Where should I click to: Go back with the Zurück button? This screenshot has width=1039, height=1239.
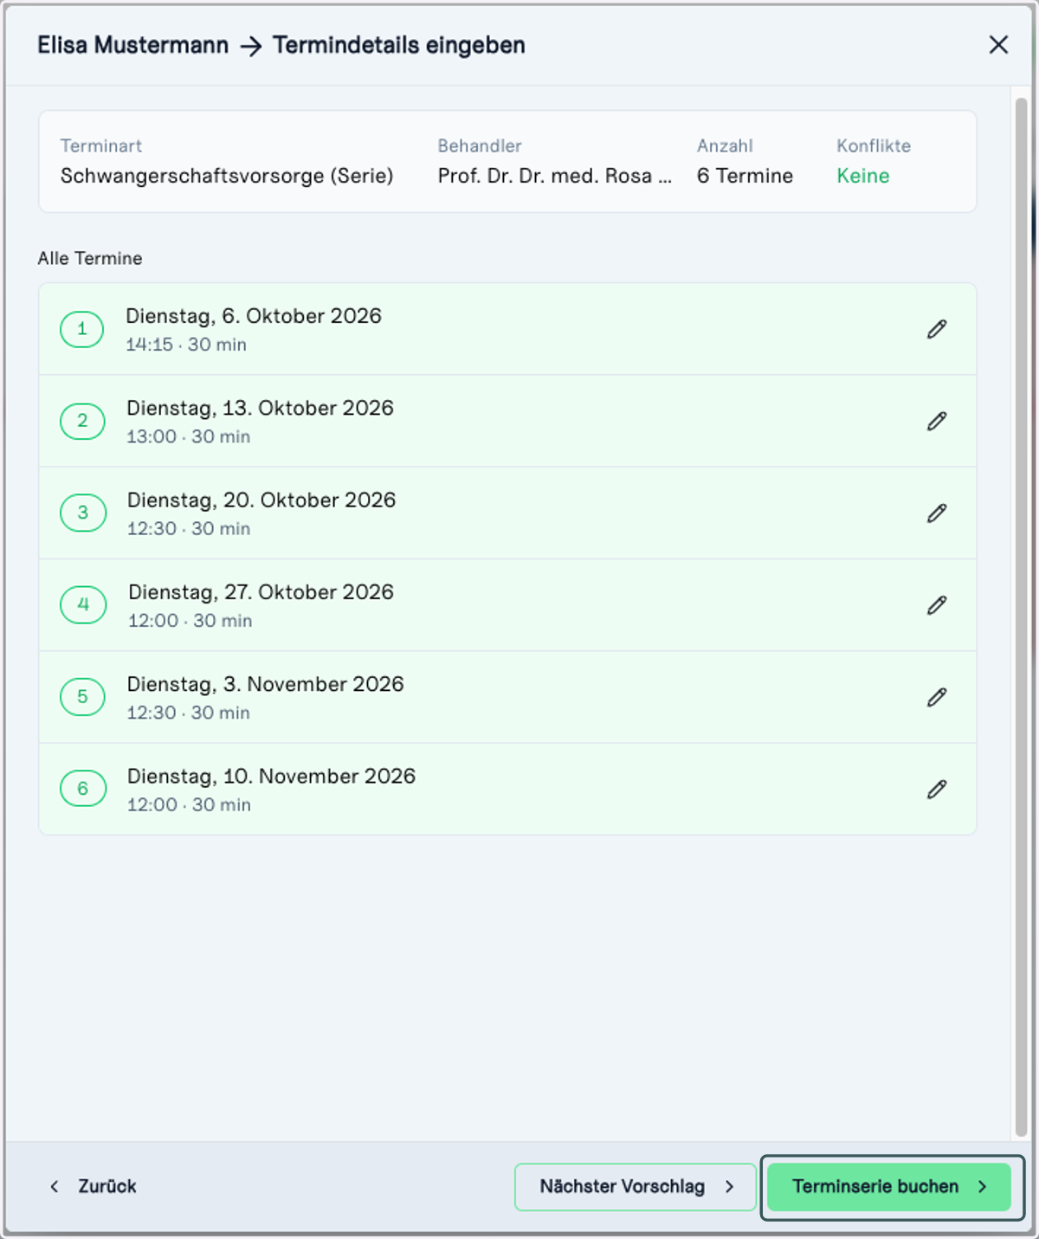pos(94,1186)
